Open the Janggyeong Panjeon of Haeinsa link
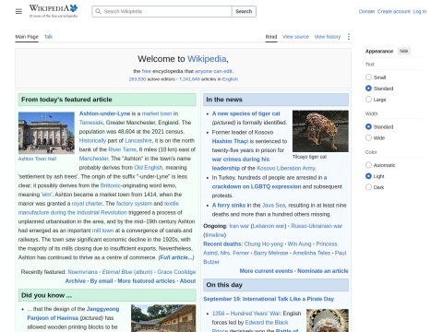 tap(73, 314)
